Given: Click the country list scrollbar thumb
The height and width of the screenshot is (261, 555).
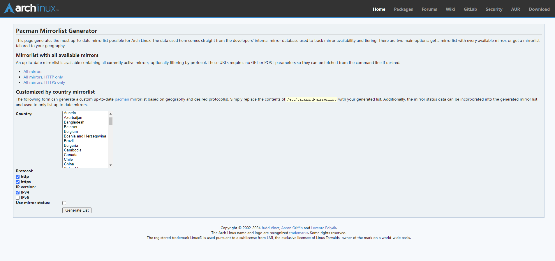Looking at the screenshot, I should click(110, 121).
